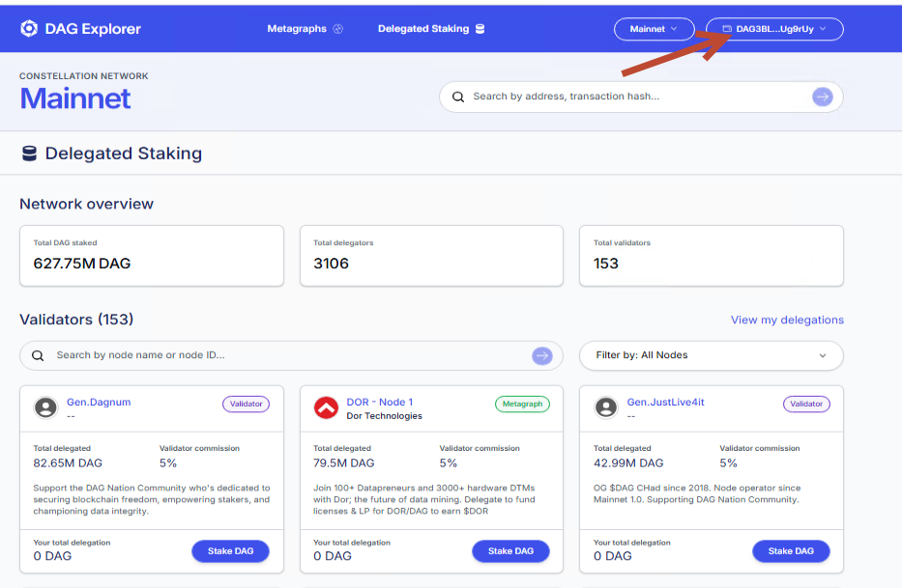This screenshot has width=902, height=588.
Task: Open the Gen.JustLive4it validator link
Action: point(665,402)
